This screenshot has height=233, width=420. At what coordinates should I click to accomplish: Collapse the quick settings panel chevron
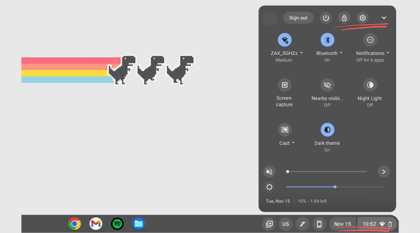(384, 18)
